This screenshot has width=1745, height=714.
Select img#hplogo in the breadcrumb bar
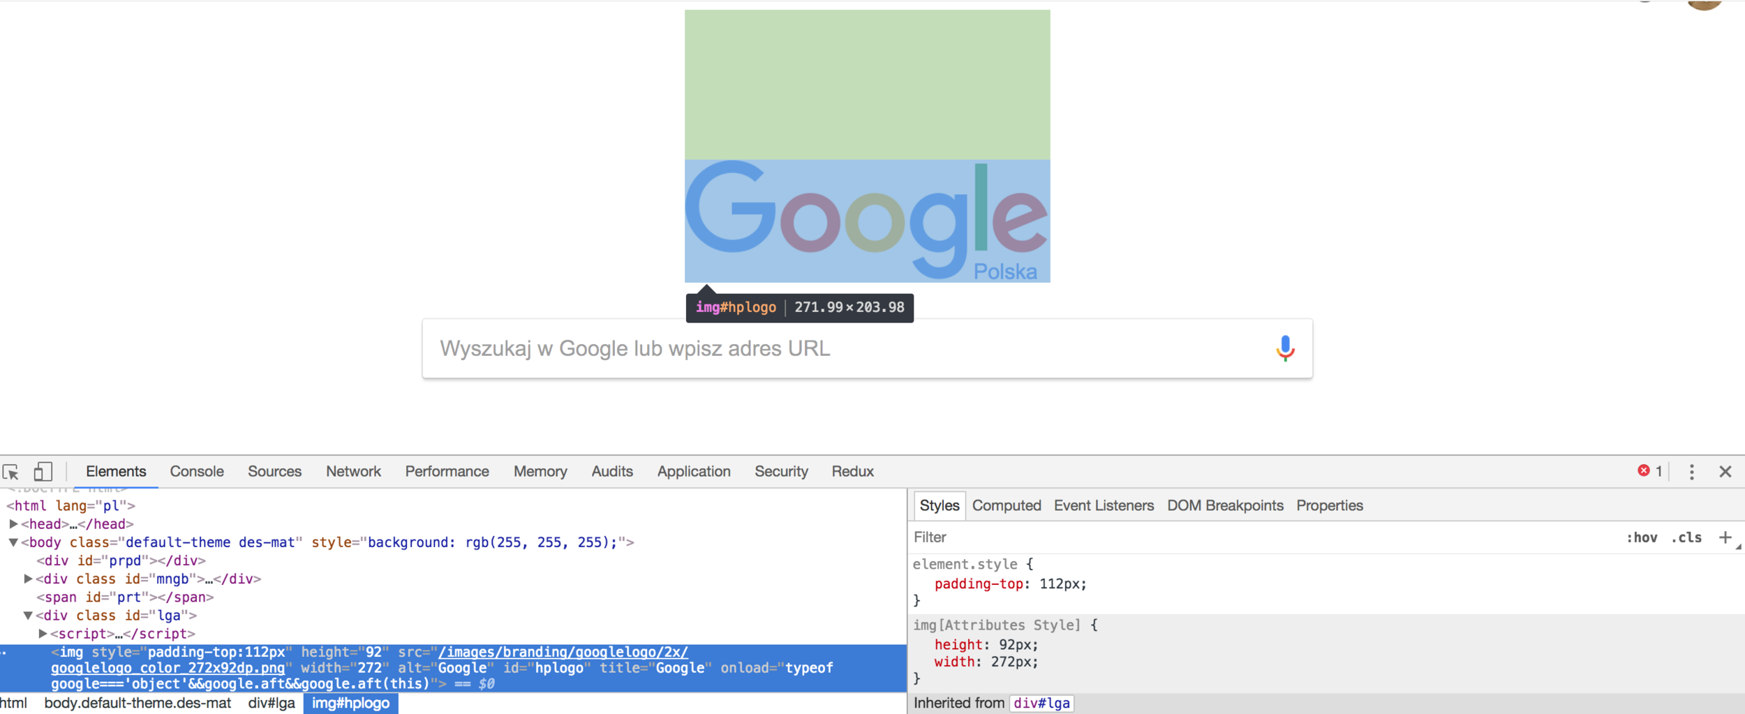350,703
